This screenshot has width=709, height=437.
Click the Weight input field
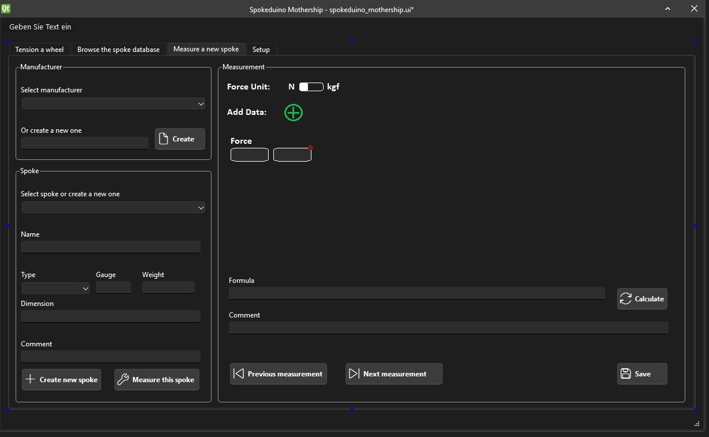coord(168,287)
